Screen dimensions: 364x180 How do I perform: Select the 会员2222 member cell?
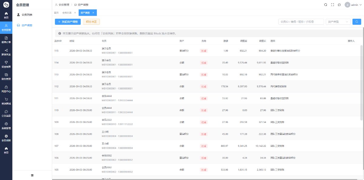click(117, 122)
